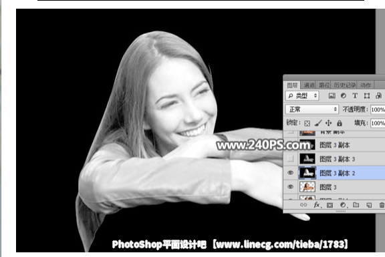The height and width of the screenshot is (257, 385).
Task: Click the 不透明度 label
Action: pyautogui.click(x=355, y=109)
